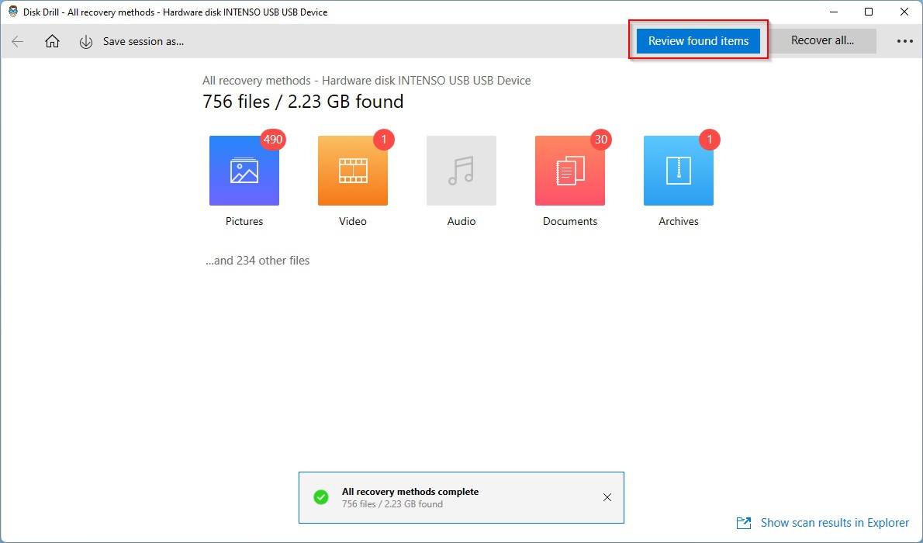Open Show scan results in Explorer
The width and height of the screenshot is (923, 543).
pos(835,523)
